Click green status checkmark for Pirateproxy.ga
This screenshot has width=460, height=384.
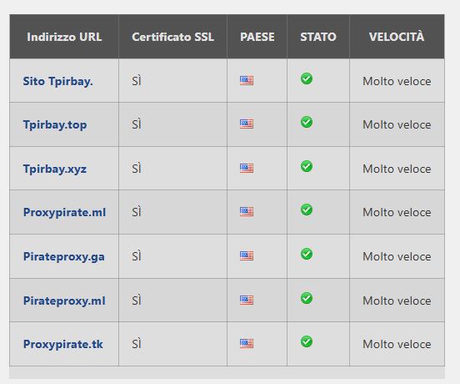pos(307,254)
